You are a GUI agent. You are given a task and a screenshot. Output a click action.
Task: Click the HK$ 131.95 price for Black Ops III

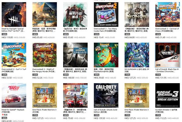161,78
